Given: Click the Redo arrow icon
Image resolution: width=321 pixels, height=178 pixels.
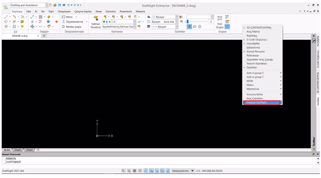Looking at the screenshot, I should pos(75,5).
